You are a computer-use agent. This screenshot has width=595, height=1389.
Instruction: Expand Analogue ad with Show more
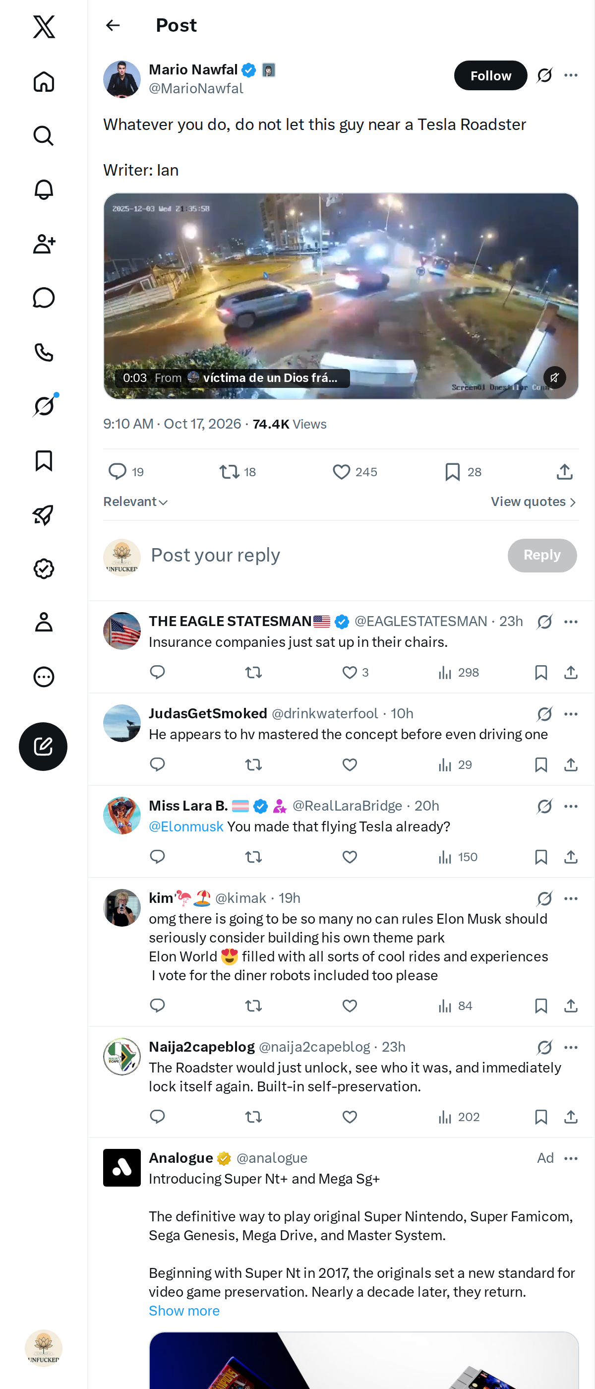pos(184,1310)
